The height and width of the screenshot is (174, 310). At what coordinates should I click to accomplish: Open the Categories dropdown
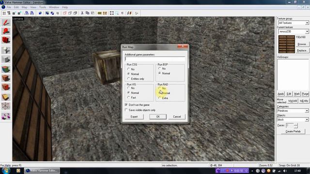point(307,111)
